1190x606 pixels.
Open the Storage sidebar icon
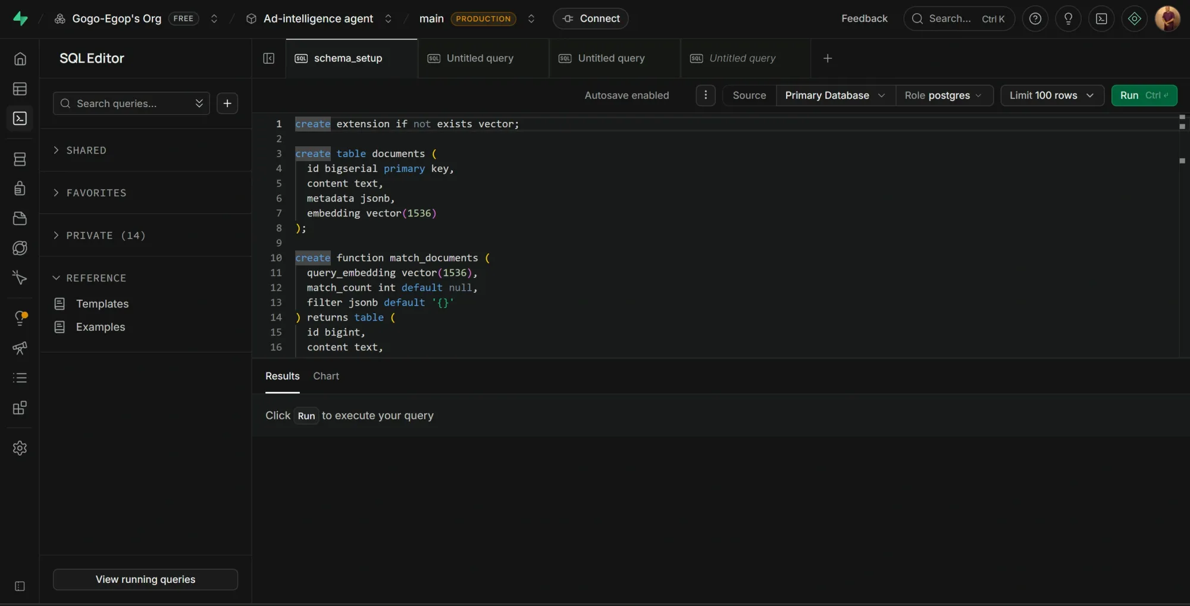(x=20, y=218)
